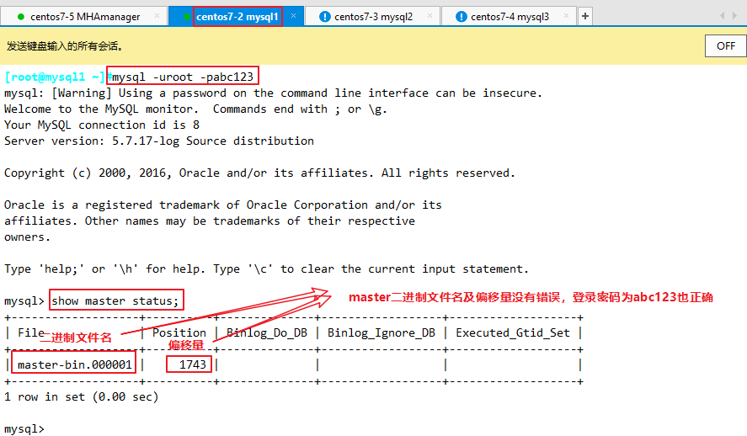Click the 'owners.' line

click(x=27, y=237)
